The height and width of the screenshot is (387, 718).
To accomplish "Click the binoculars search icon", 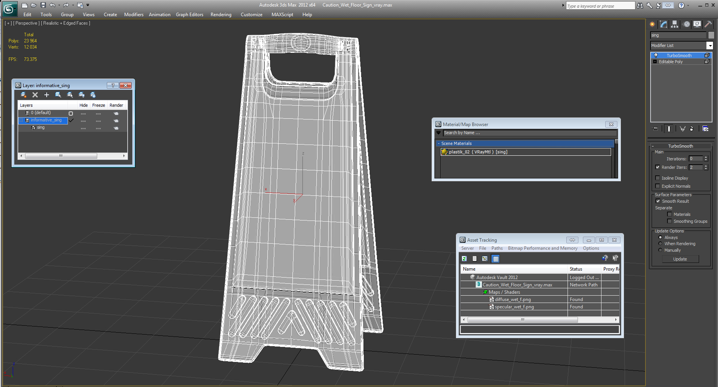I will (x=640, y=5).
